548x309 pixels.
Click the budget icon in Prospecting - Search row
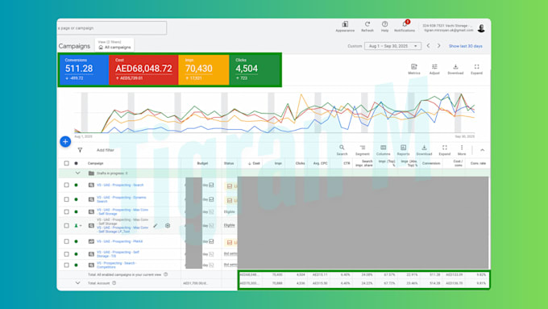pyautogui.click(x=211, y=185)
